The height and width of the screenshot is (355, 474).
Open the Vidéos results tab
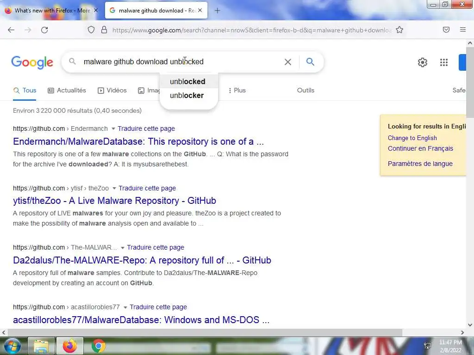[112, 91]
